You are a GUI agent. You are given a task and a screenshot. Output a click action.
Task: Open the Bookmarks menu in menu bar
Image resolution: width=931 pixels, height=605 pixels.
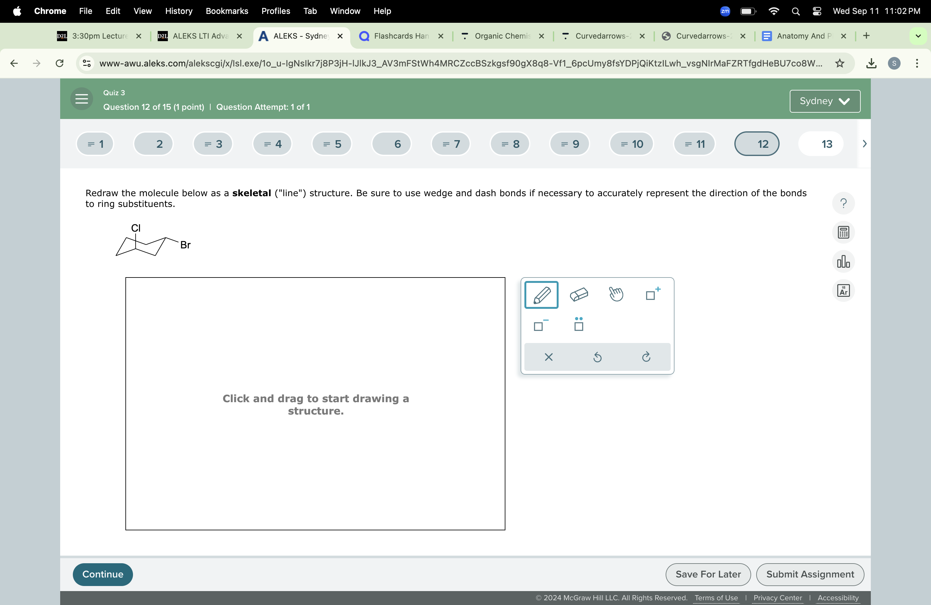coord(226,11)
